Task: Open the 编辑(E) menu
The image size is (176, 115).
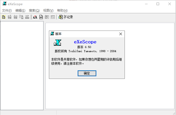Action: click(x=20, y=11)
